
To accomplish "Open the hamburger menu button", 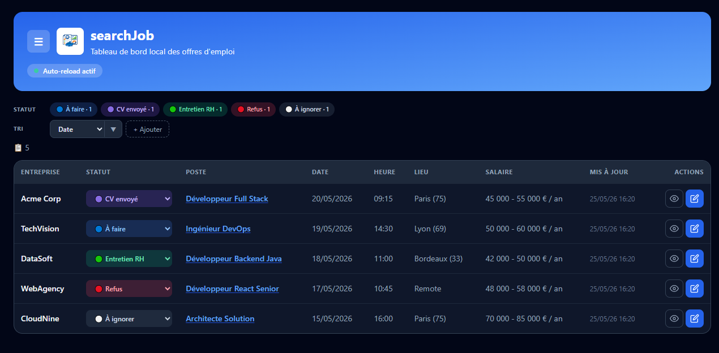I will coord(38,41).
